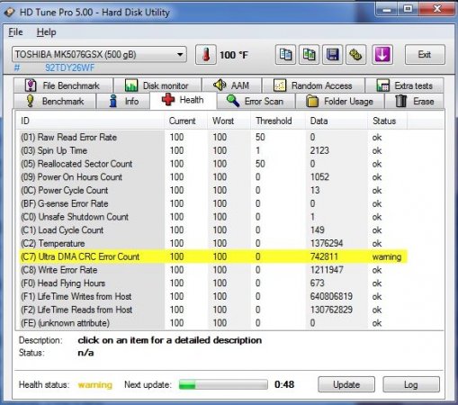Image resolution: width=458 pixels, height=405 pixels.
Task: Select the G-sense Error Rate row
Action: 213,203
